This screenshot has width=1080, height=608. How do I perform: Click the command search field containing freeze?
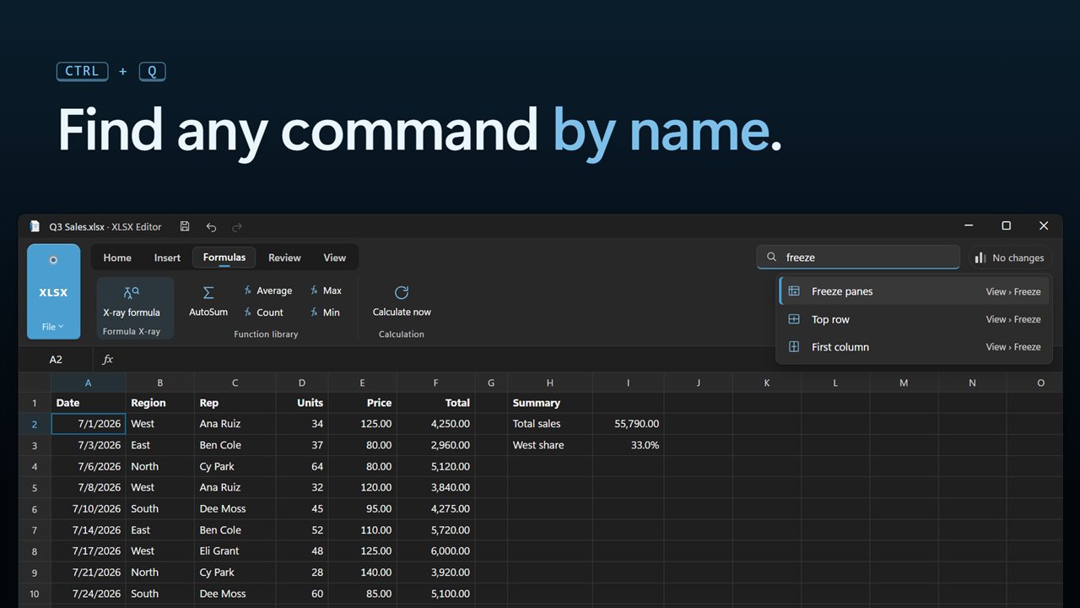(x=858, y=258)
